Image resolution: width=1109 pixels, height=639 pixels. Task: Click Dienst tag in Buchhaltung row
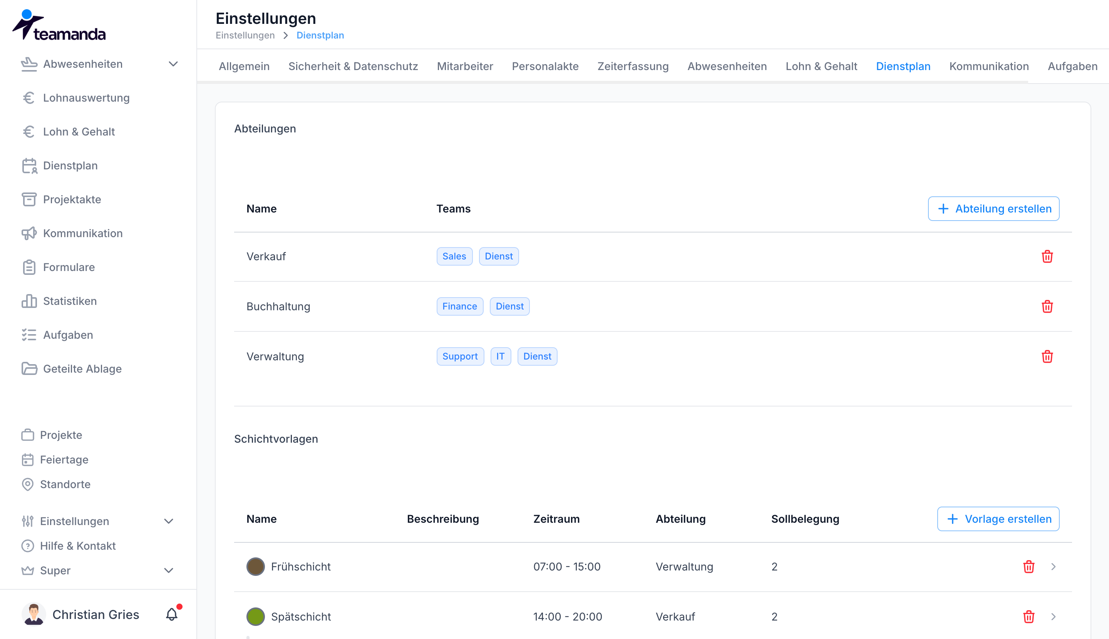point(510,306)
